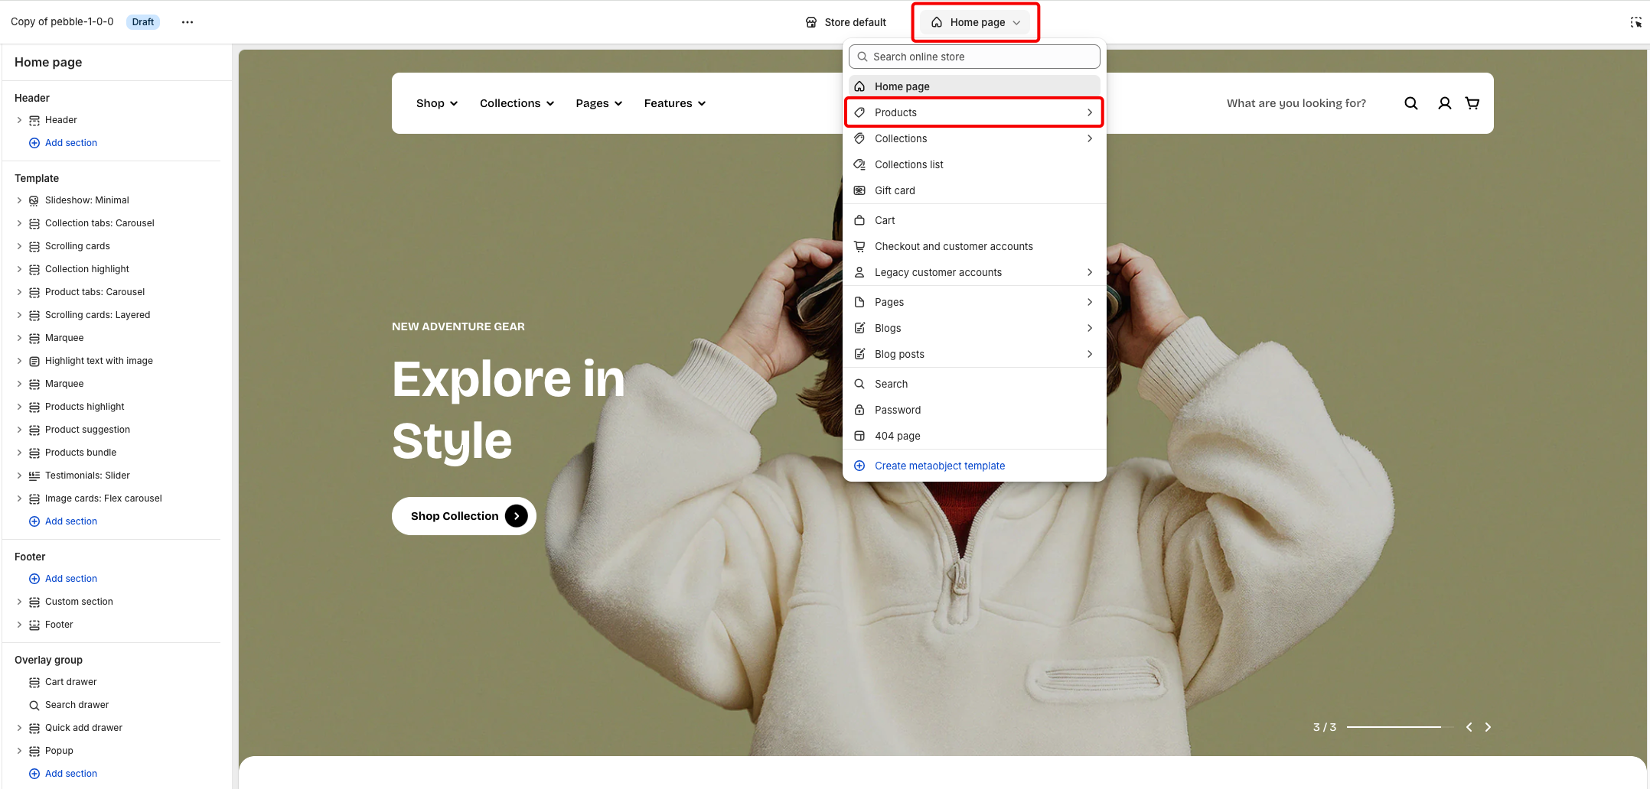Select Collections in the template dropdown
This screenshot has width=1650, height=789.
tap(974, 138)
